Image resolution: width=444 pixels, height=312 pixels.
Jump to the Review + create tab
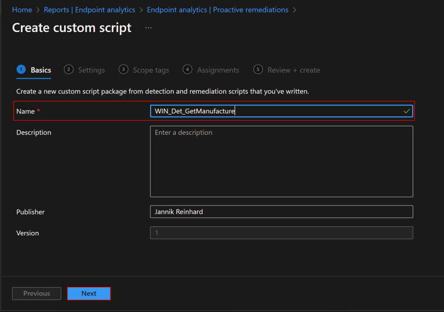pos(294,70)
